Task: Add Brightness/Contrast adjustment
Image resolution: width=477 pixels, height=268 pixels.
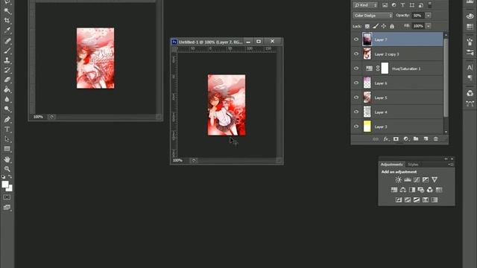Action: click(x=398, y=179)
